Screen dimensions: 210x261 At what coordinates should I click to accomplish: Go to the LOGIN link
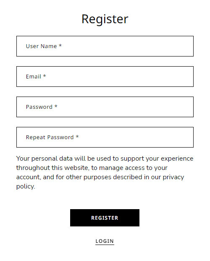(x=105, y=241)
